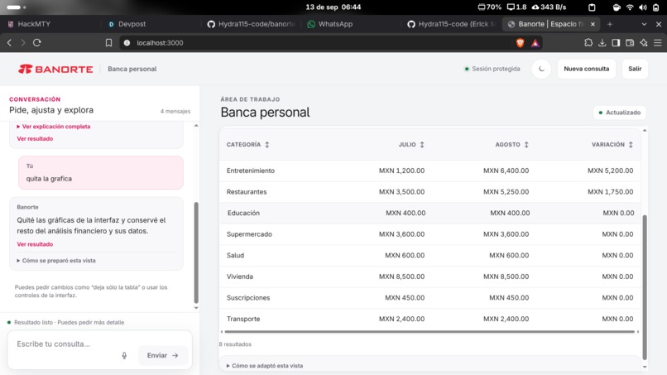The image size is (667, 375).
Task: Click the table horizontal scrollbar
Action: click(x=429, y=332)
